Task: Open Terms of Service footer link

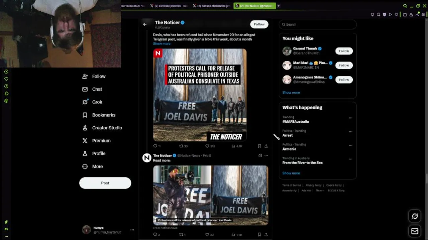Action: click(292, 185)
